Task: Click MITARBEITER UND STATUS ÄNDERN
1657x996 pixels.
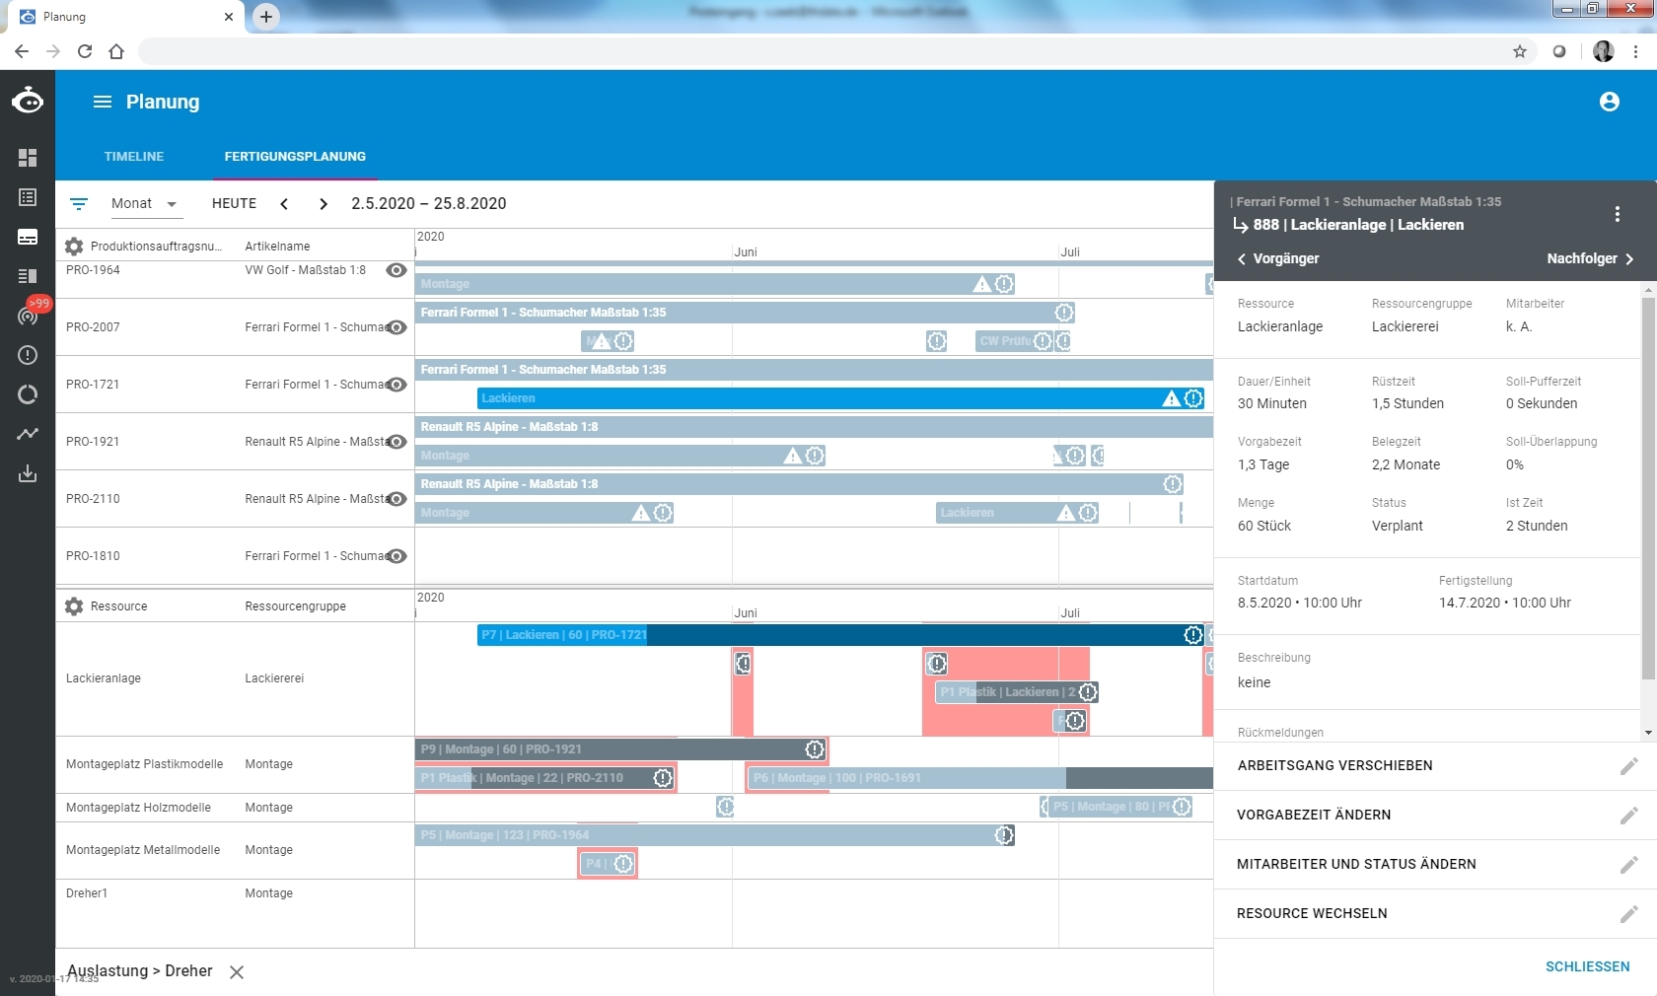Action: 1356,865
